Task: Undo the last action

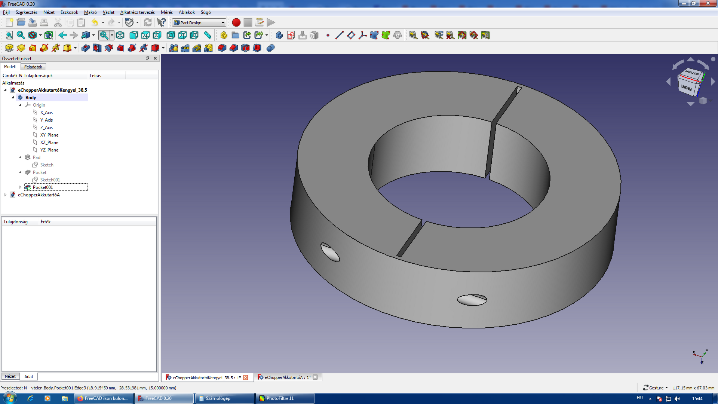Action: [95, 22]
